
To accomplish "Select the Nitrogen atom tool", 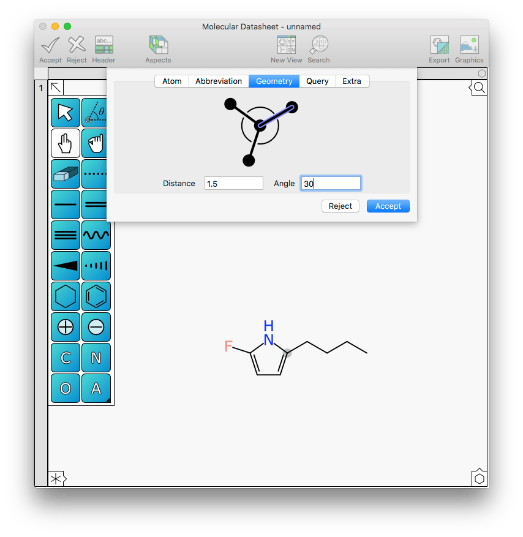I will 96,358.
